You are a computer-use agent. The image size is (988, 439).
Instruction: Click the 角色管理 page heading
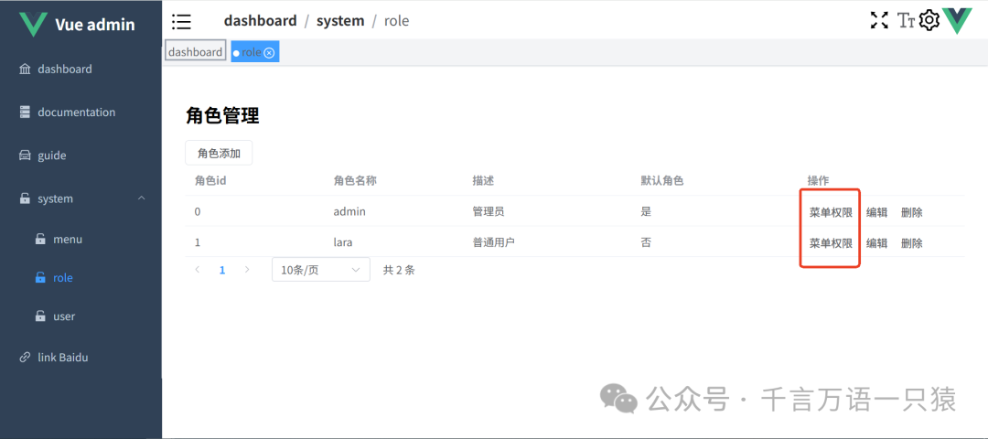[x=222, y=116]
